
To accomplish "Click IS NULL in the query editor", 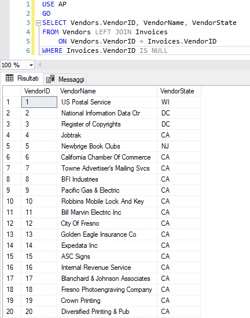I will [153, 50].
